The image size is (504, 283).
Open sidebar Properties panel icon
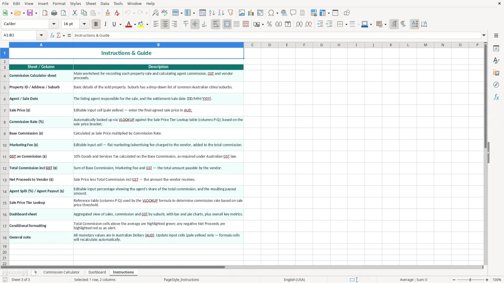pos(496,48)
